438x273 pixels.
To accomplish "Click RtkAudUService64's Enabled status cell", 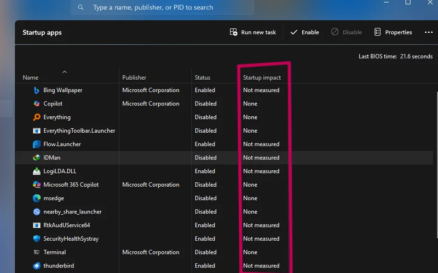I will [x=205, y=225].
